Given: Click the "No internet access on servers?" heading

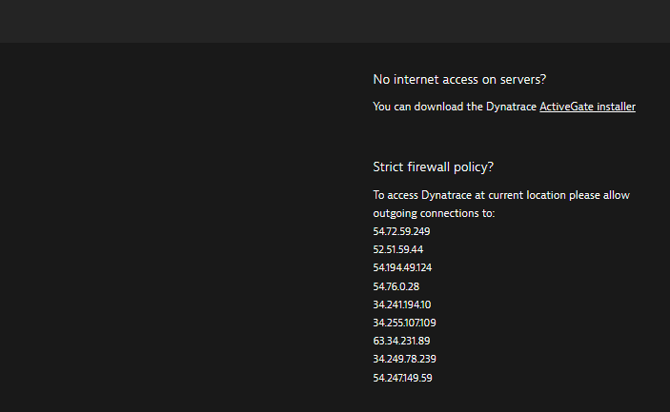Looking at the screenshot, I should 465,79.
